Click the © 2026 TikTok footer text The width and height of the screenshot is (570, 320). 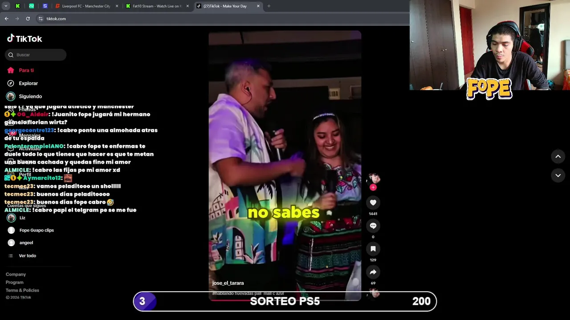[18, 297]
